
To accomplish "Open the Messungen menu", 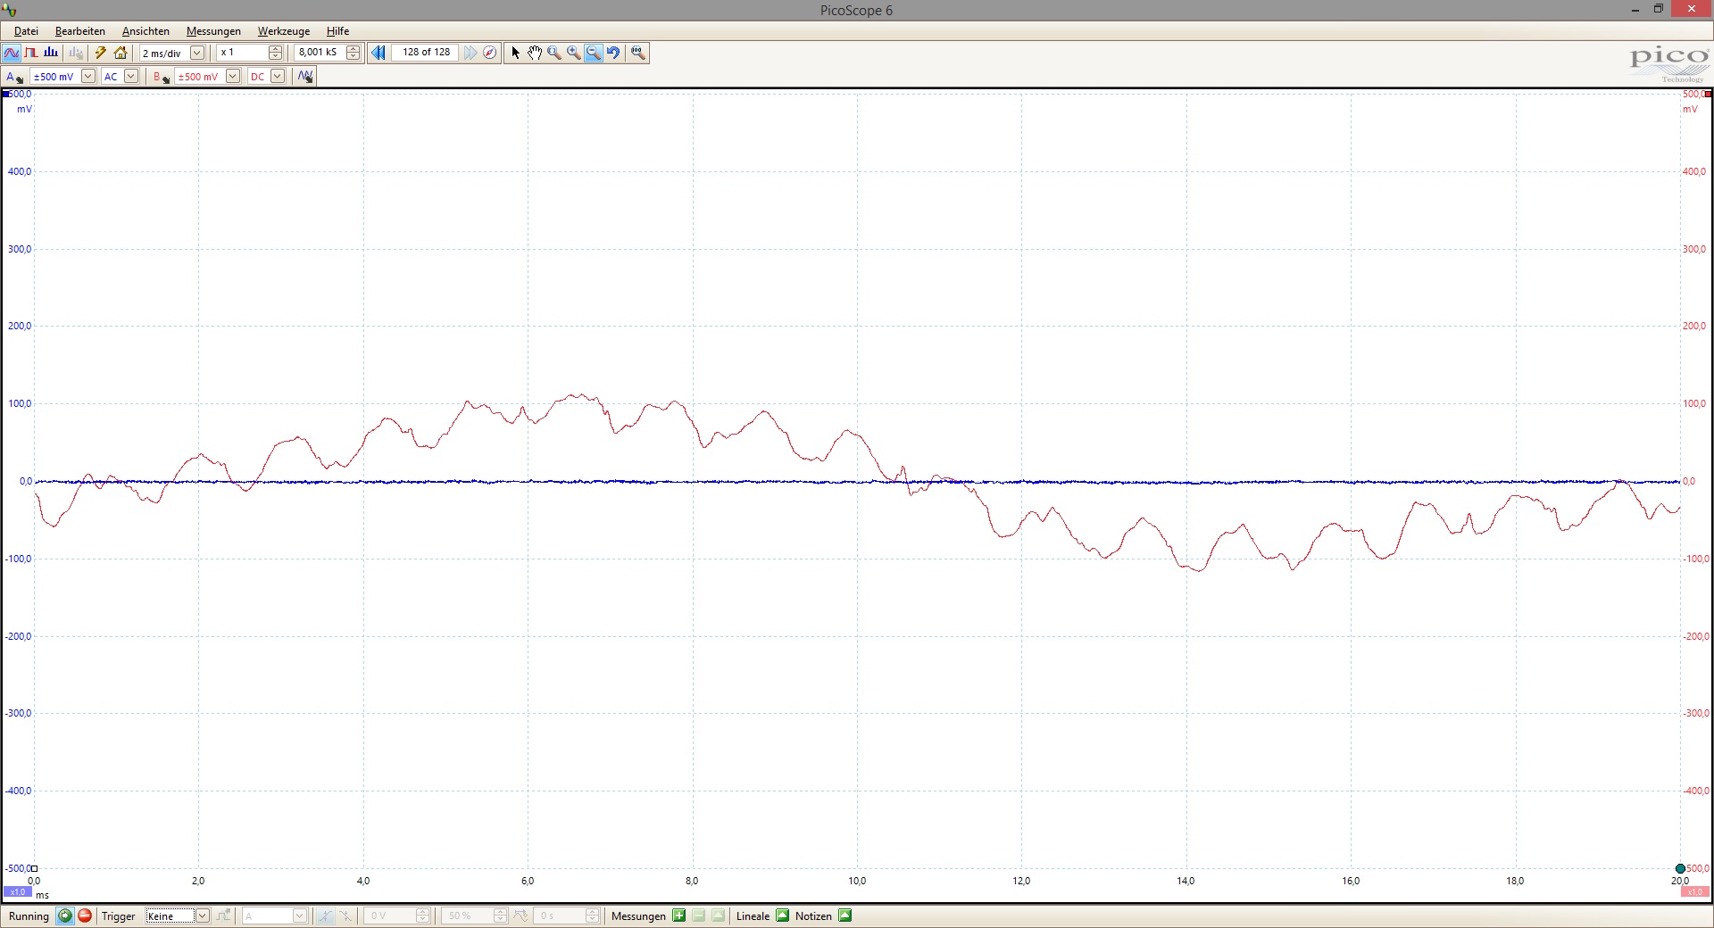I will pos(213,31).
